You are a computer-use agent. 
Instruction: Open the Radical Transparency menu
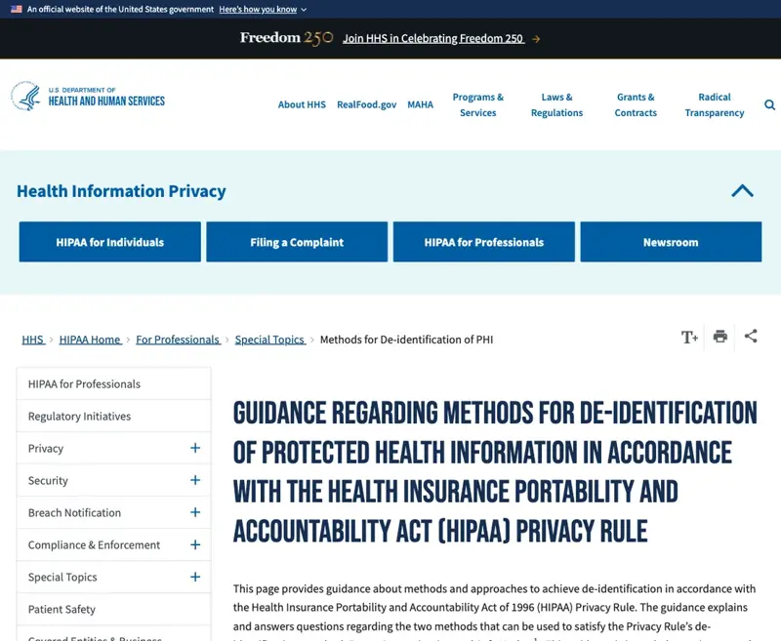pos(715,105)
